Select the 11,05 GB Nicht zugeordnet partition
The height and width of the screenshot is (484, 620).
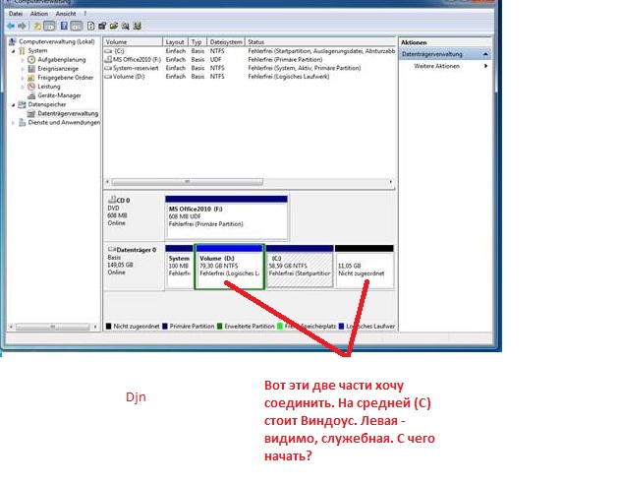pyautogui.click(x=364, y=269)
